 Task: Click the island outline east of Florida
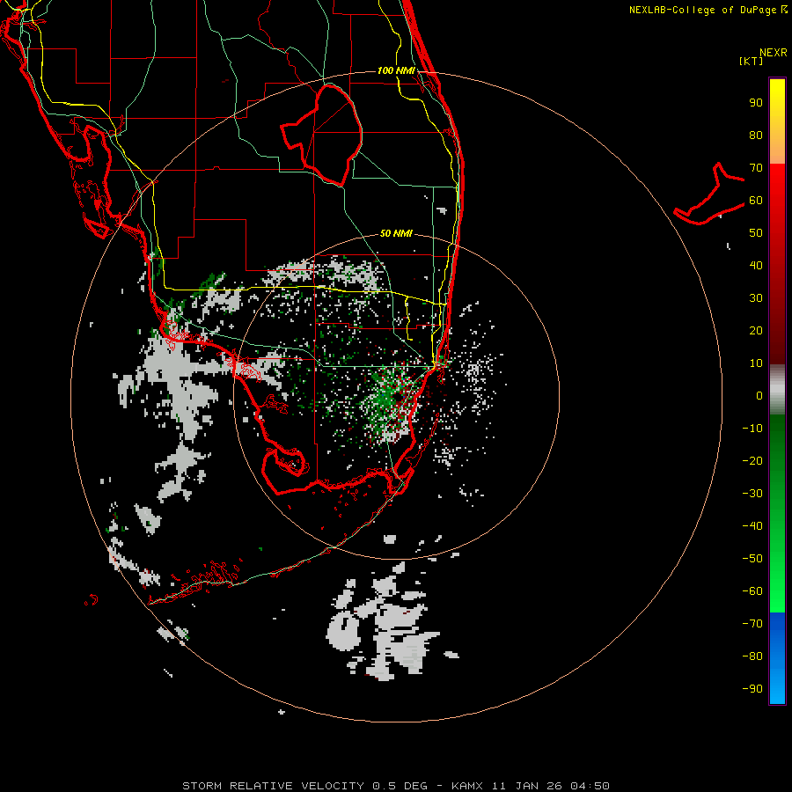point(709,194)
